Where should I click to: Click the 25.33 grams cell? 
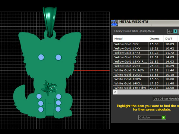click(156, 66)
